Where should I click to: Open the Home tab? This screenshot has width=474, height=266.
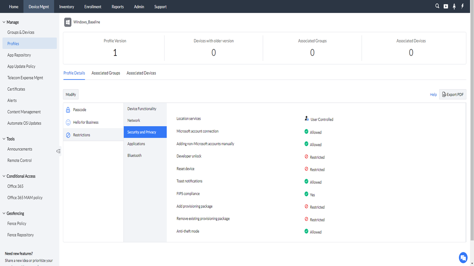tap(14, 7)
